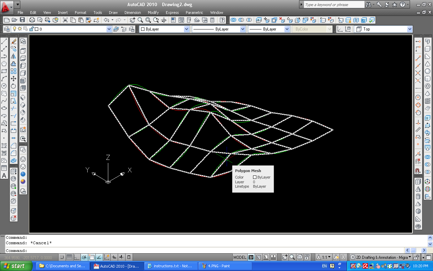Toggle the layer lock padlock
This screenshot has height=271, width=433.
point(32,29)
